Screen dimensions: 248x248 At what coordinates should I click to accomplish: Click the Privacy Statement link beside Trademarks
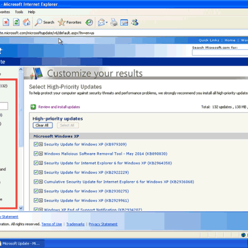(103, 224)
